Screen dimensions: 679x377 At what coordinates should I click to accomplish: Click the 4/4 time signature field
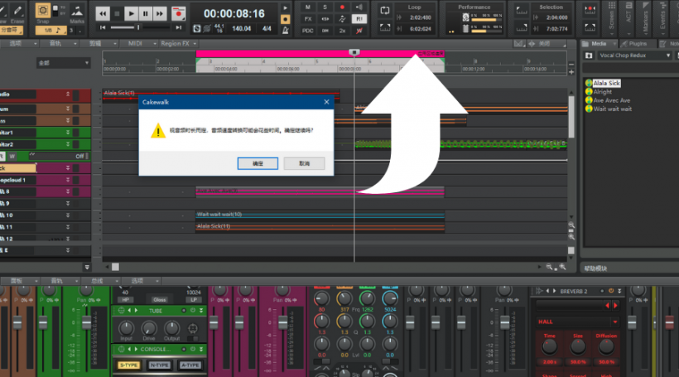[x=267, y=29]
